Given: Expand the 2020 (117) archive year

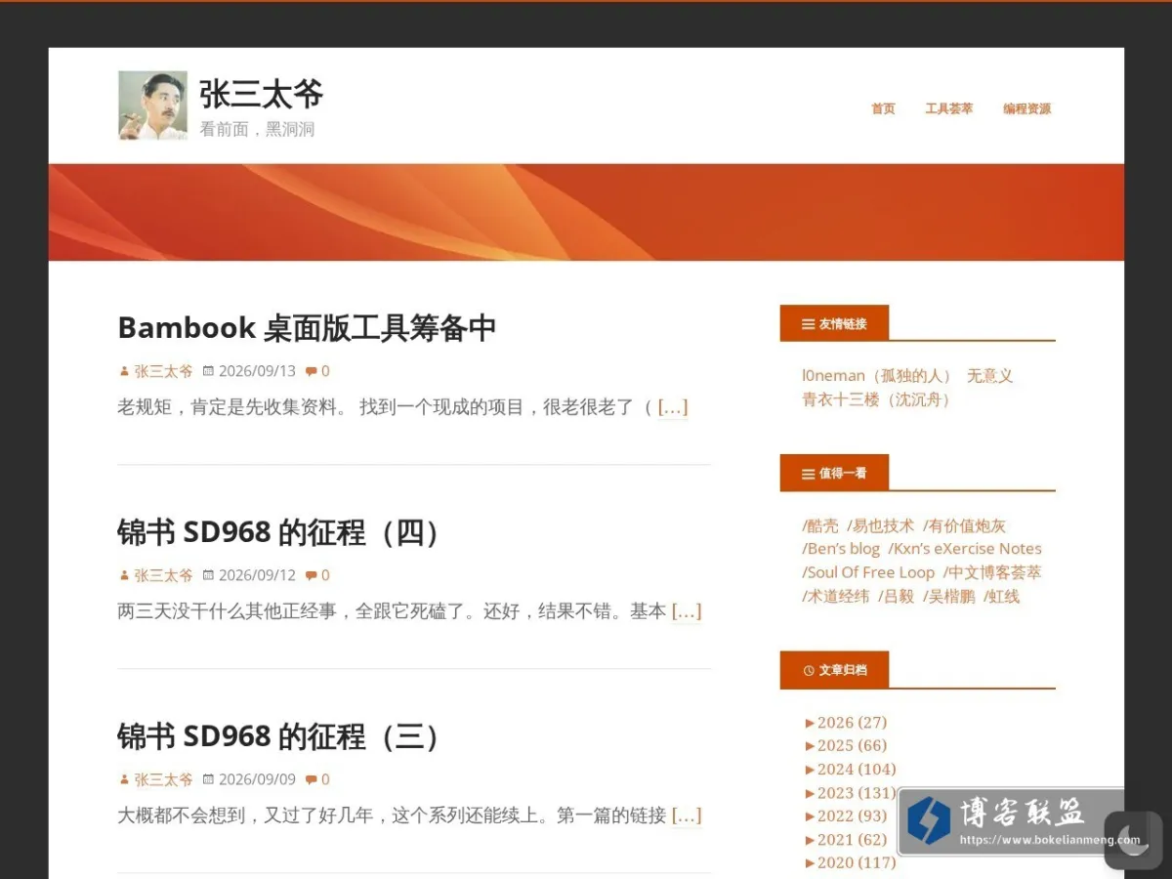Looking at the screenshot, I should [x=851, y=863].
